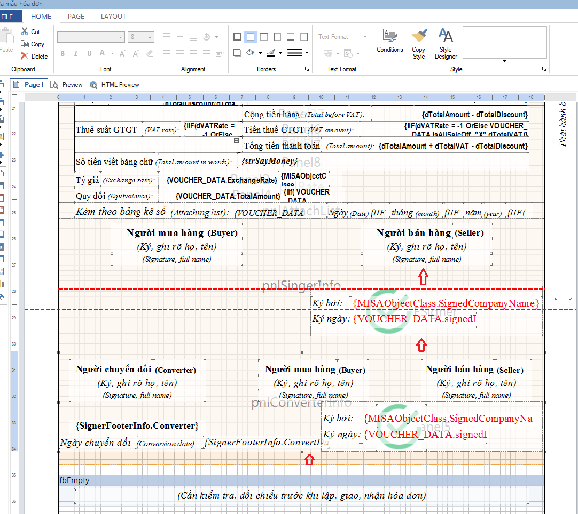This screenshot has height=514, width=578.
Task: Toggle Bold formatting
Action: [63, 53]
